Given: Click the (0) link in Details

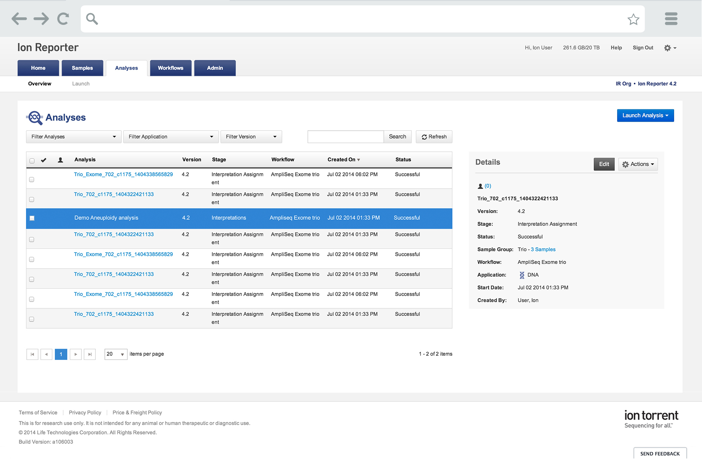Looking at the screenshot, I should click(x=488, y=186).
